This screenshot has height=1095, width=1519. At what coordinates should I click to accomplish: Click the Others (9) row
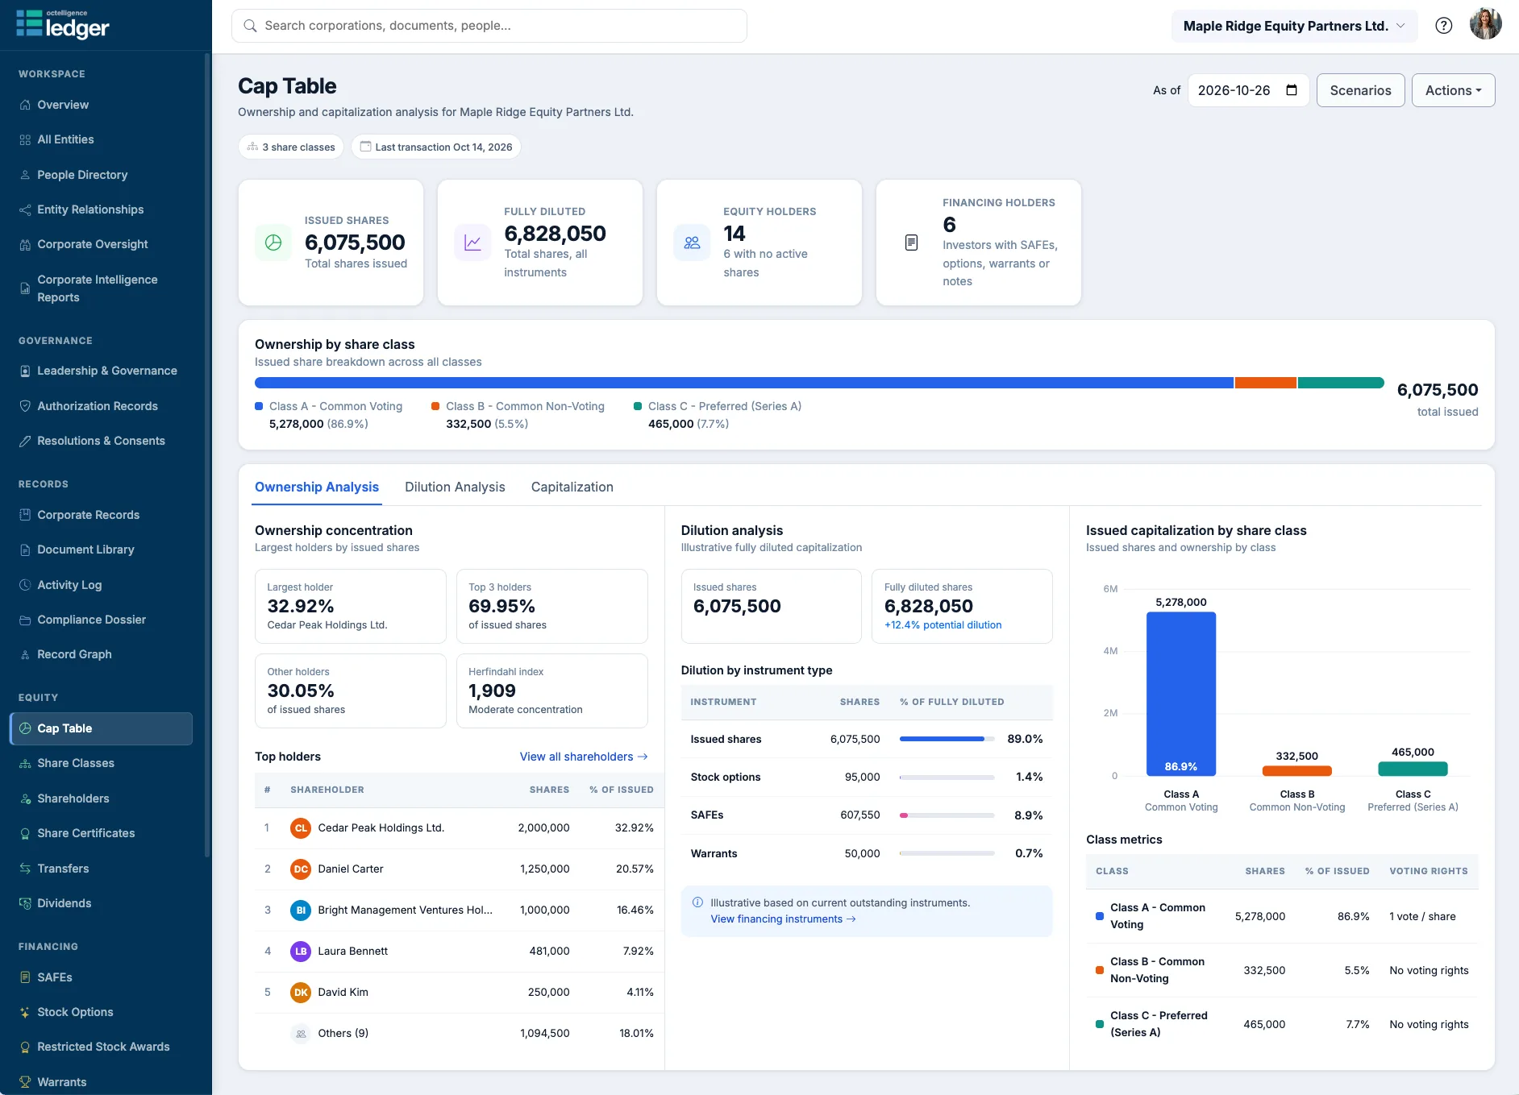460,1033
